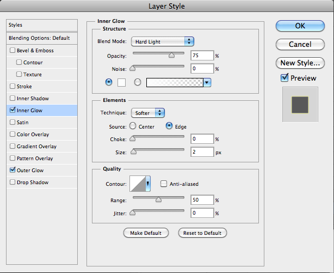
Task: Click the Opacity slider track
Action: pos(158,53)
